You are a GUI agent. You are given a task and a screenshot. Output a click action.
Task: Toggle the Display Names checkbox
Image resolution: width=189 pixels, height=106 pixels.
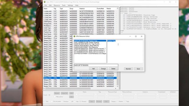pyautogui.click(x=117, y=101)
